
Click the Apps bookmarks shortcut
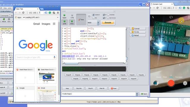click(x=18, y=18)
